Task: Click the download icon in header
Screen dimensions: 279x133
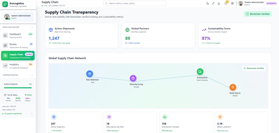Action: (x=219, y=3)
